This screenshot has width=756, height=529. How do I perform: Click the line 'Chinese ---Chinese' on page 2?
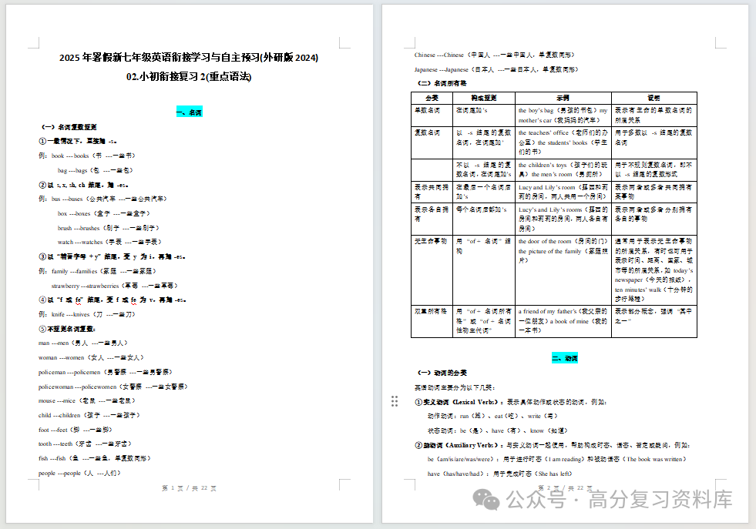[x=494, y=55]
